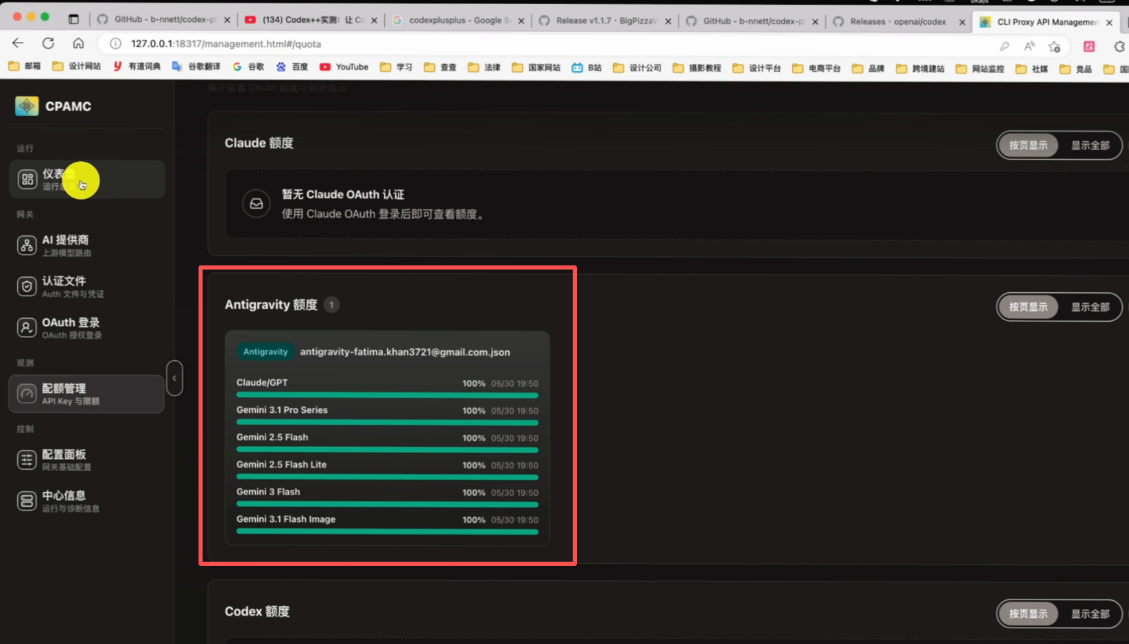Open the 国家网站 bookmark folder
Screen dimensions: 1129x644
tap(536, 67)
